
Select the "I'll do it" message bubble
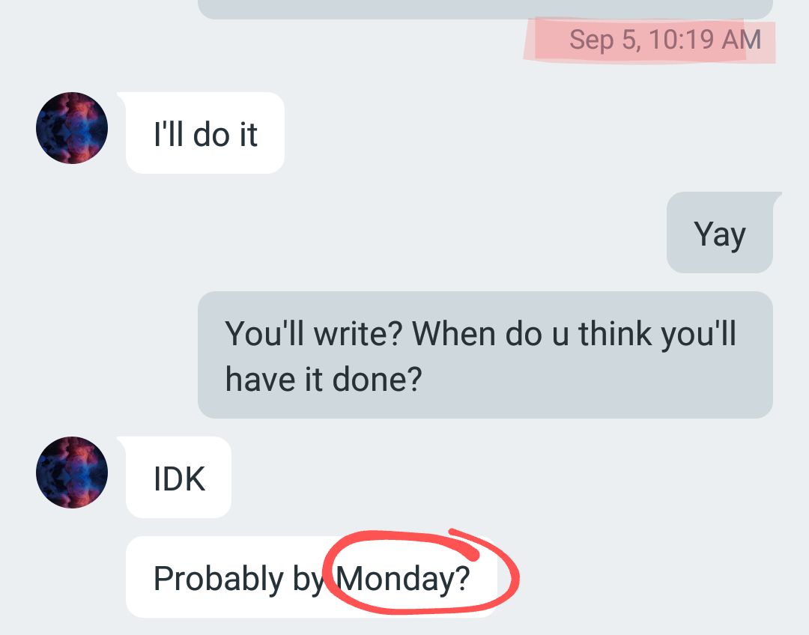(x=204, y=133)
